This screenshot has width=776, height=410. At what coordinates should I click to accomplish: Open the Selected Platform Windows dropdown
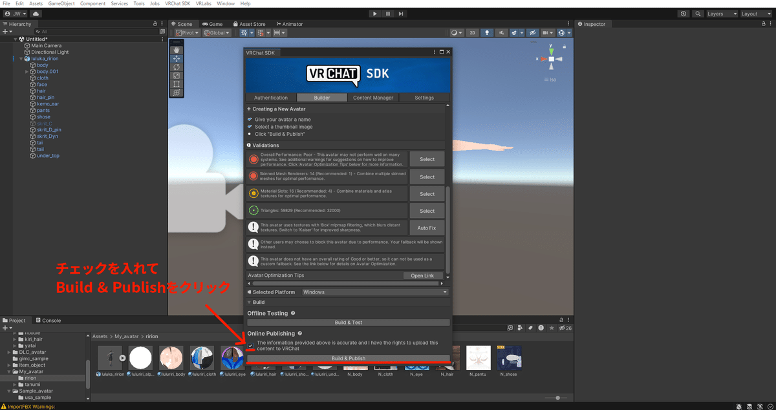click(x=374, y=292)
